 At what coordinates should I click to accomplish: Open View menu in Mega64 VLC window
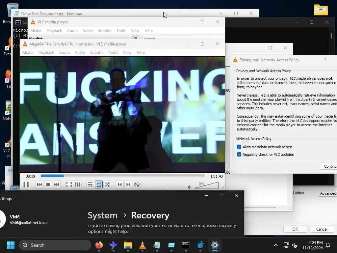pyautogui.click(x=127, y=53)
